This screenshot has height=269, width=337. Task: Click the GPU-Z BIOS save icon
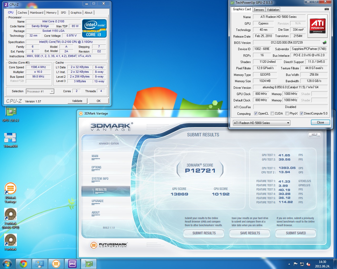(325, 42)
